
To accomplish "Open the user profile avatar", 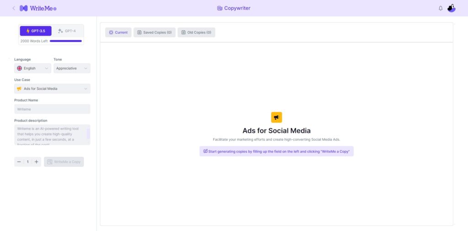I will pos(451,8).
